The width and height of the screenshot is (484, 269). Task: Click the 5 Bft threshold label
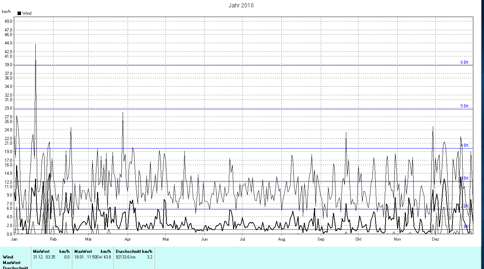pos(464,106)
